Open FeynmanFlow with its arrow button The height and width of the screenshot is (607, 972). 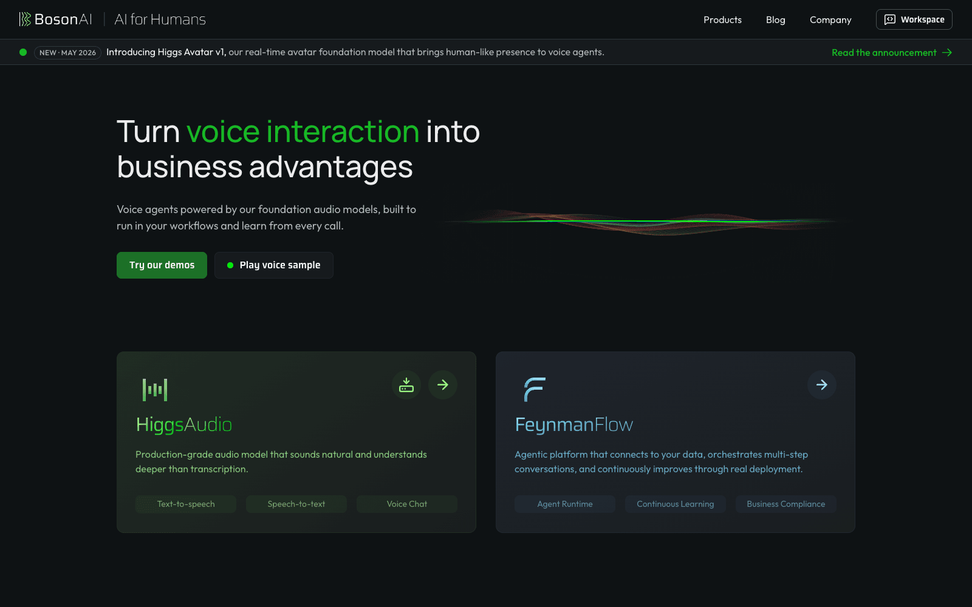822,385
